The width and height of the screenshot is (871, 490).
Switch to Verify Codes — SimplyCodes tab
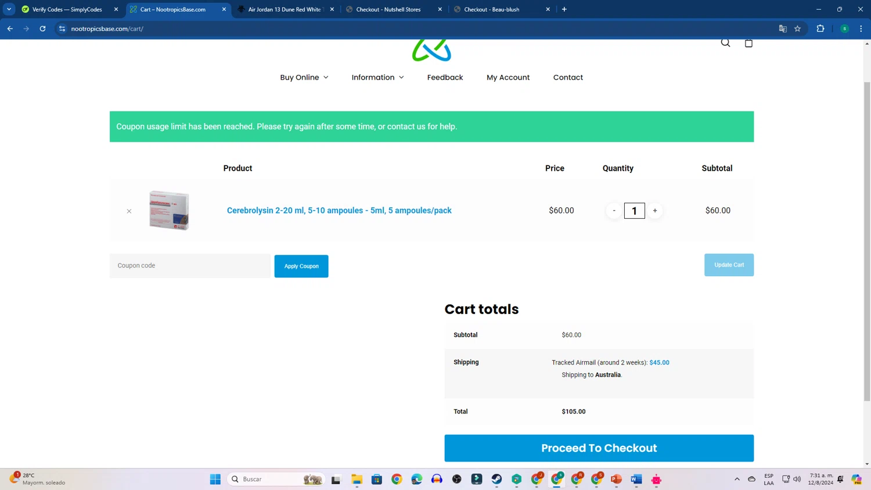(67, 9)
